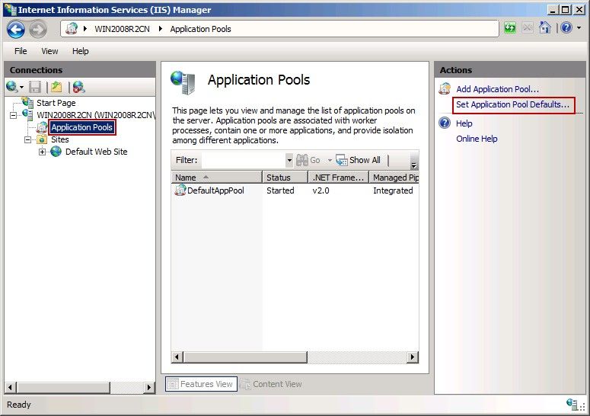Click the Application Pools tree icon
Screen dimensions: 590x416
coord(42,127)
